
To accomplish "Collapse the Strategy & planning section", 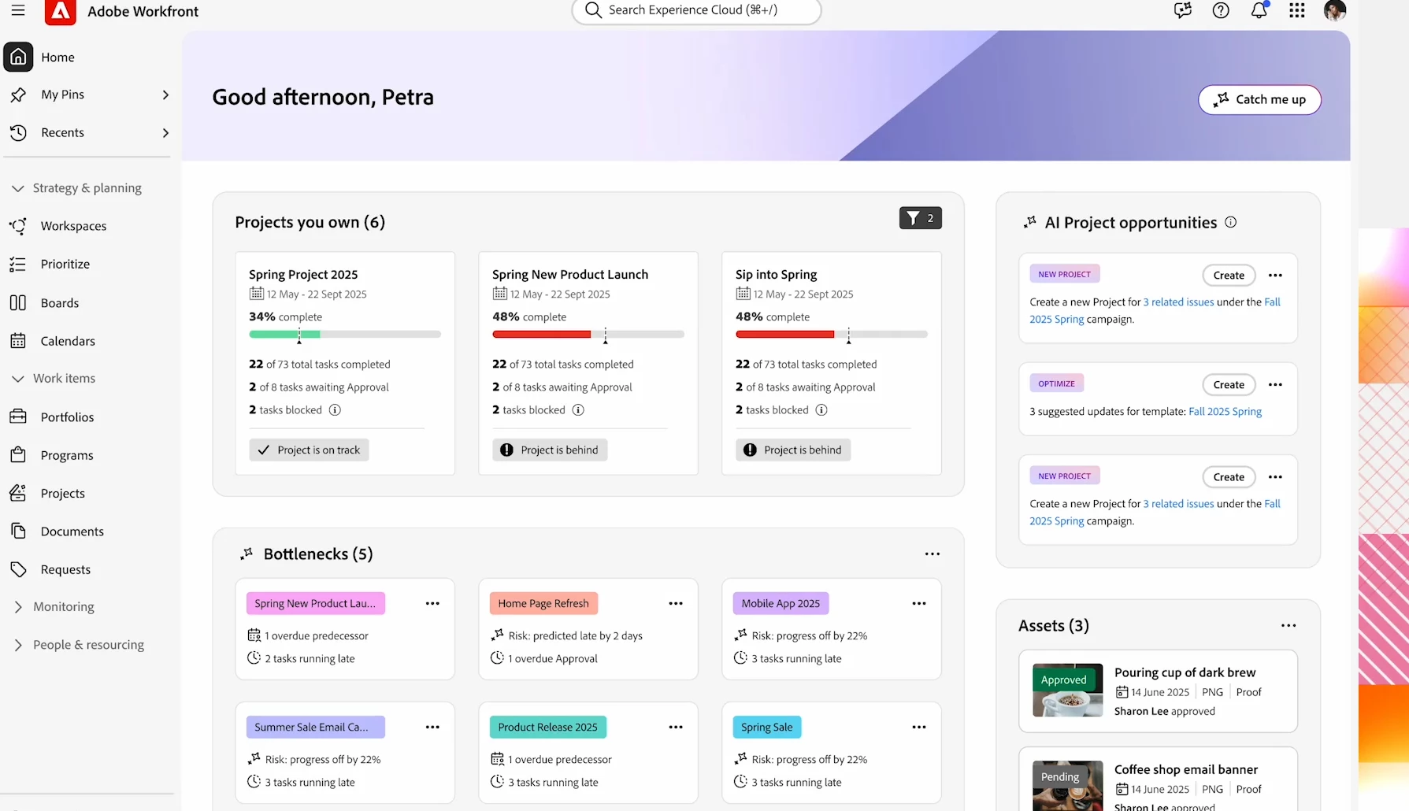I will pos(18,188).
